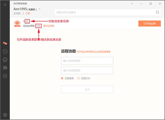Open the cube box sidebar icon
The width and height of the screenshot is (165, 120).
(5, 76)
